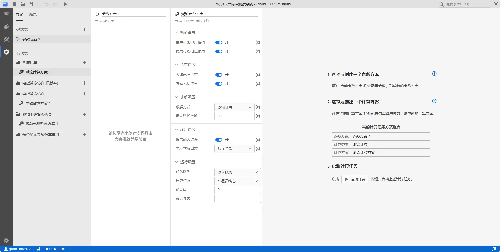Click (x) expression button for 考虑电压约束

258,75
